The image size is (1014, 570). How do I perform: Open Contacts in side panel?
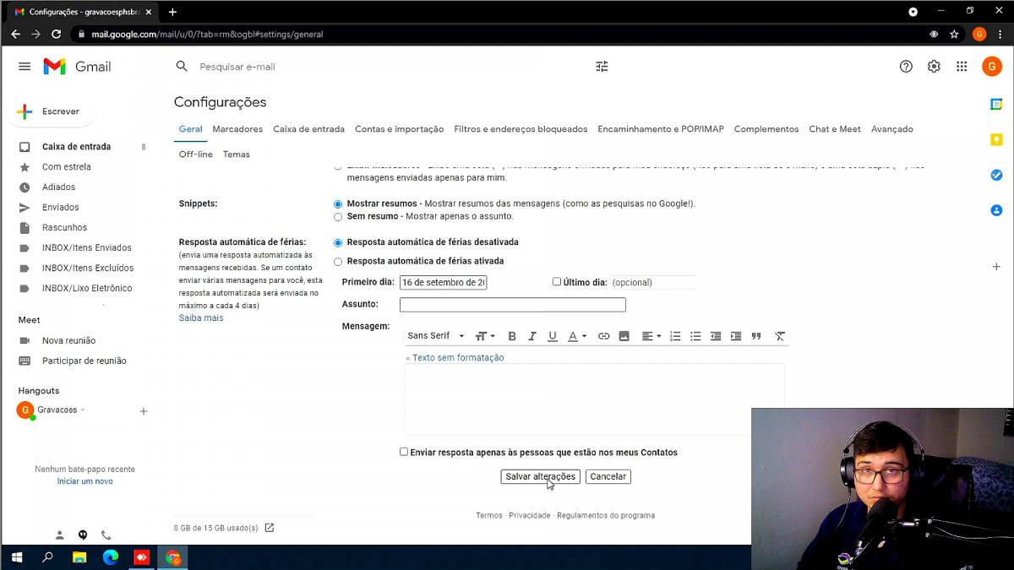click(996, 210)
